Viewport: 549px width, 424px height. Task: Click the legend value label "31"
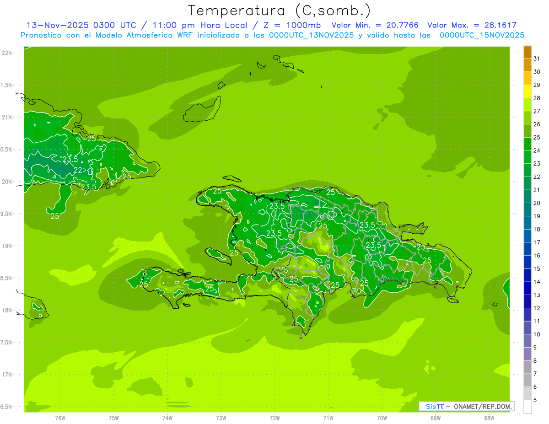[537, 59]
